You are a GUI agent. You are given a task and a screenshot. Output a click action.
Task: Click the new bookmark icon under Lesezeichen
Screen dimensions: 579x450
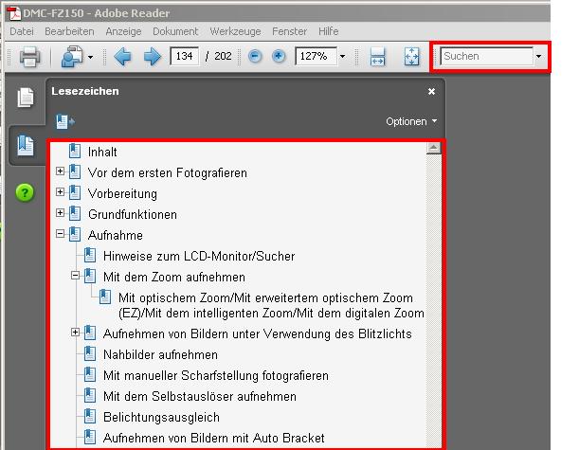(65, 122)
